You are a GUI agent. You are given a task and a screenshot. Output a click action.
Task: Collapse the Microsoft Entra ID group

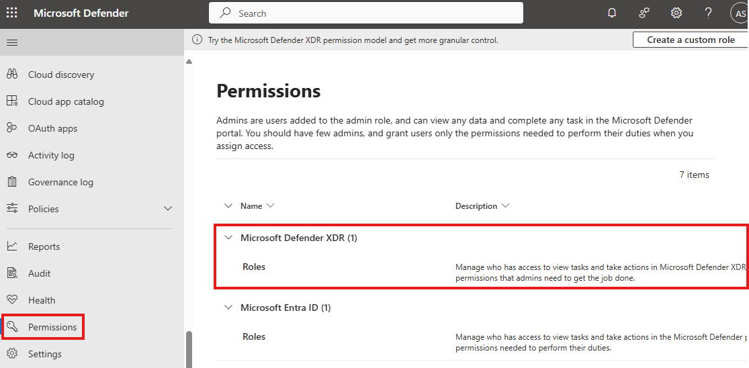click(x=228, y=308)
